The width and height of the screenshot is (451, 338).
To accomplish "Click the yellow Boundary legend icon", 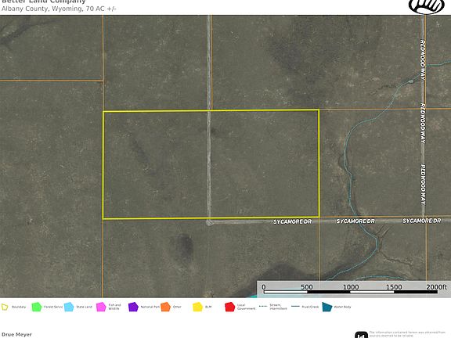I will pos(5,307).
